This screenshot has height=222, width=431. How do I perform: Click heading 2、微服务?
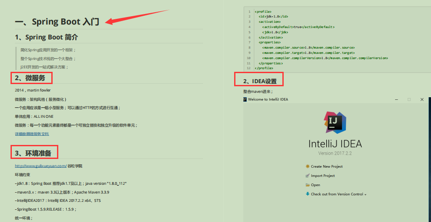coord(30,78)
